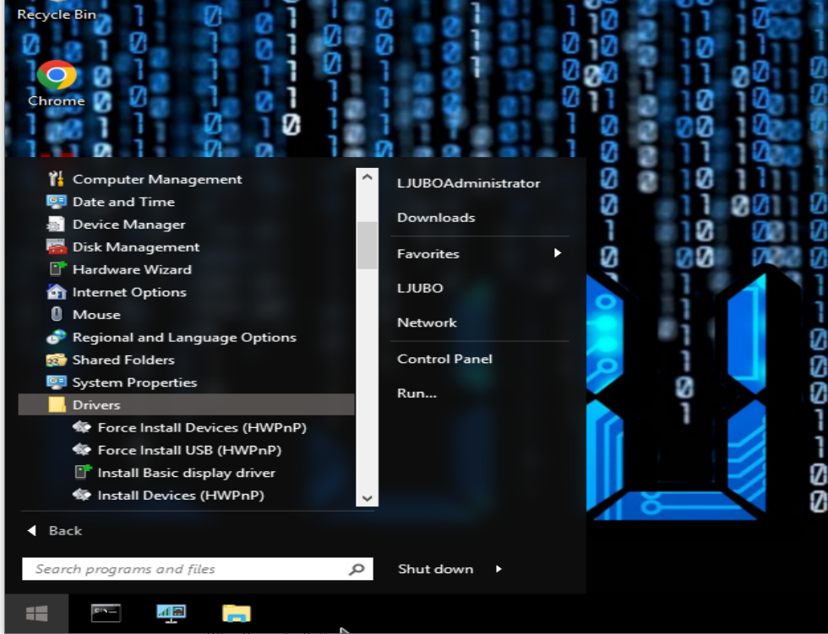Click Install Devices (HWPnP) icon
The image size is (828, 634).
coord(82,495)
